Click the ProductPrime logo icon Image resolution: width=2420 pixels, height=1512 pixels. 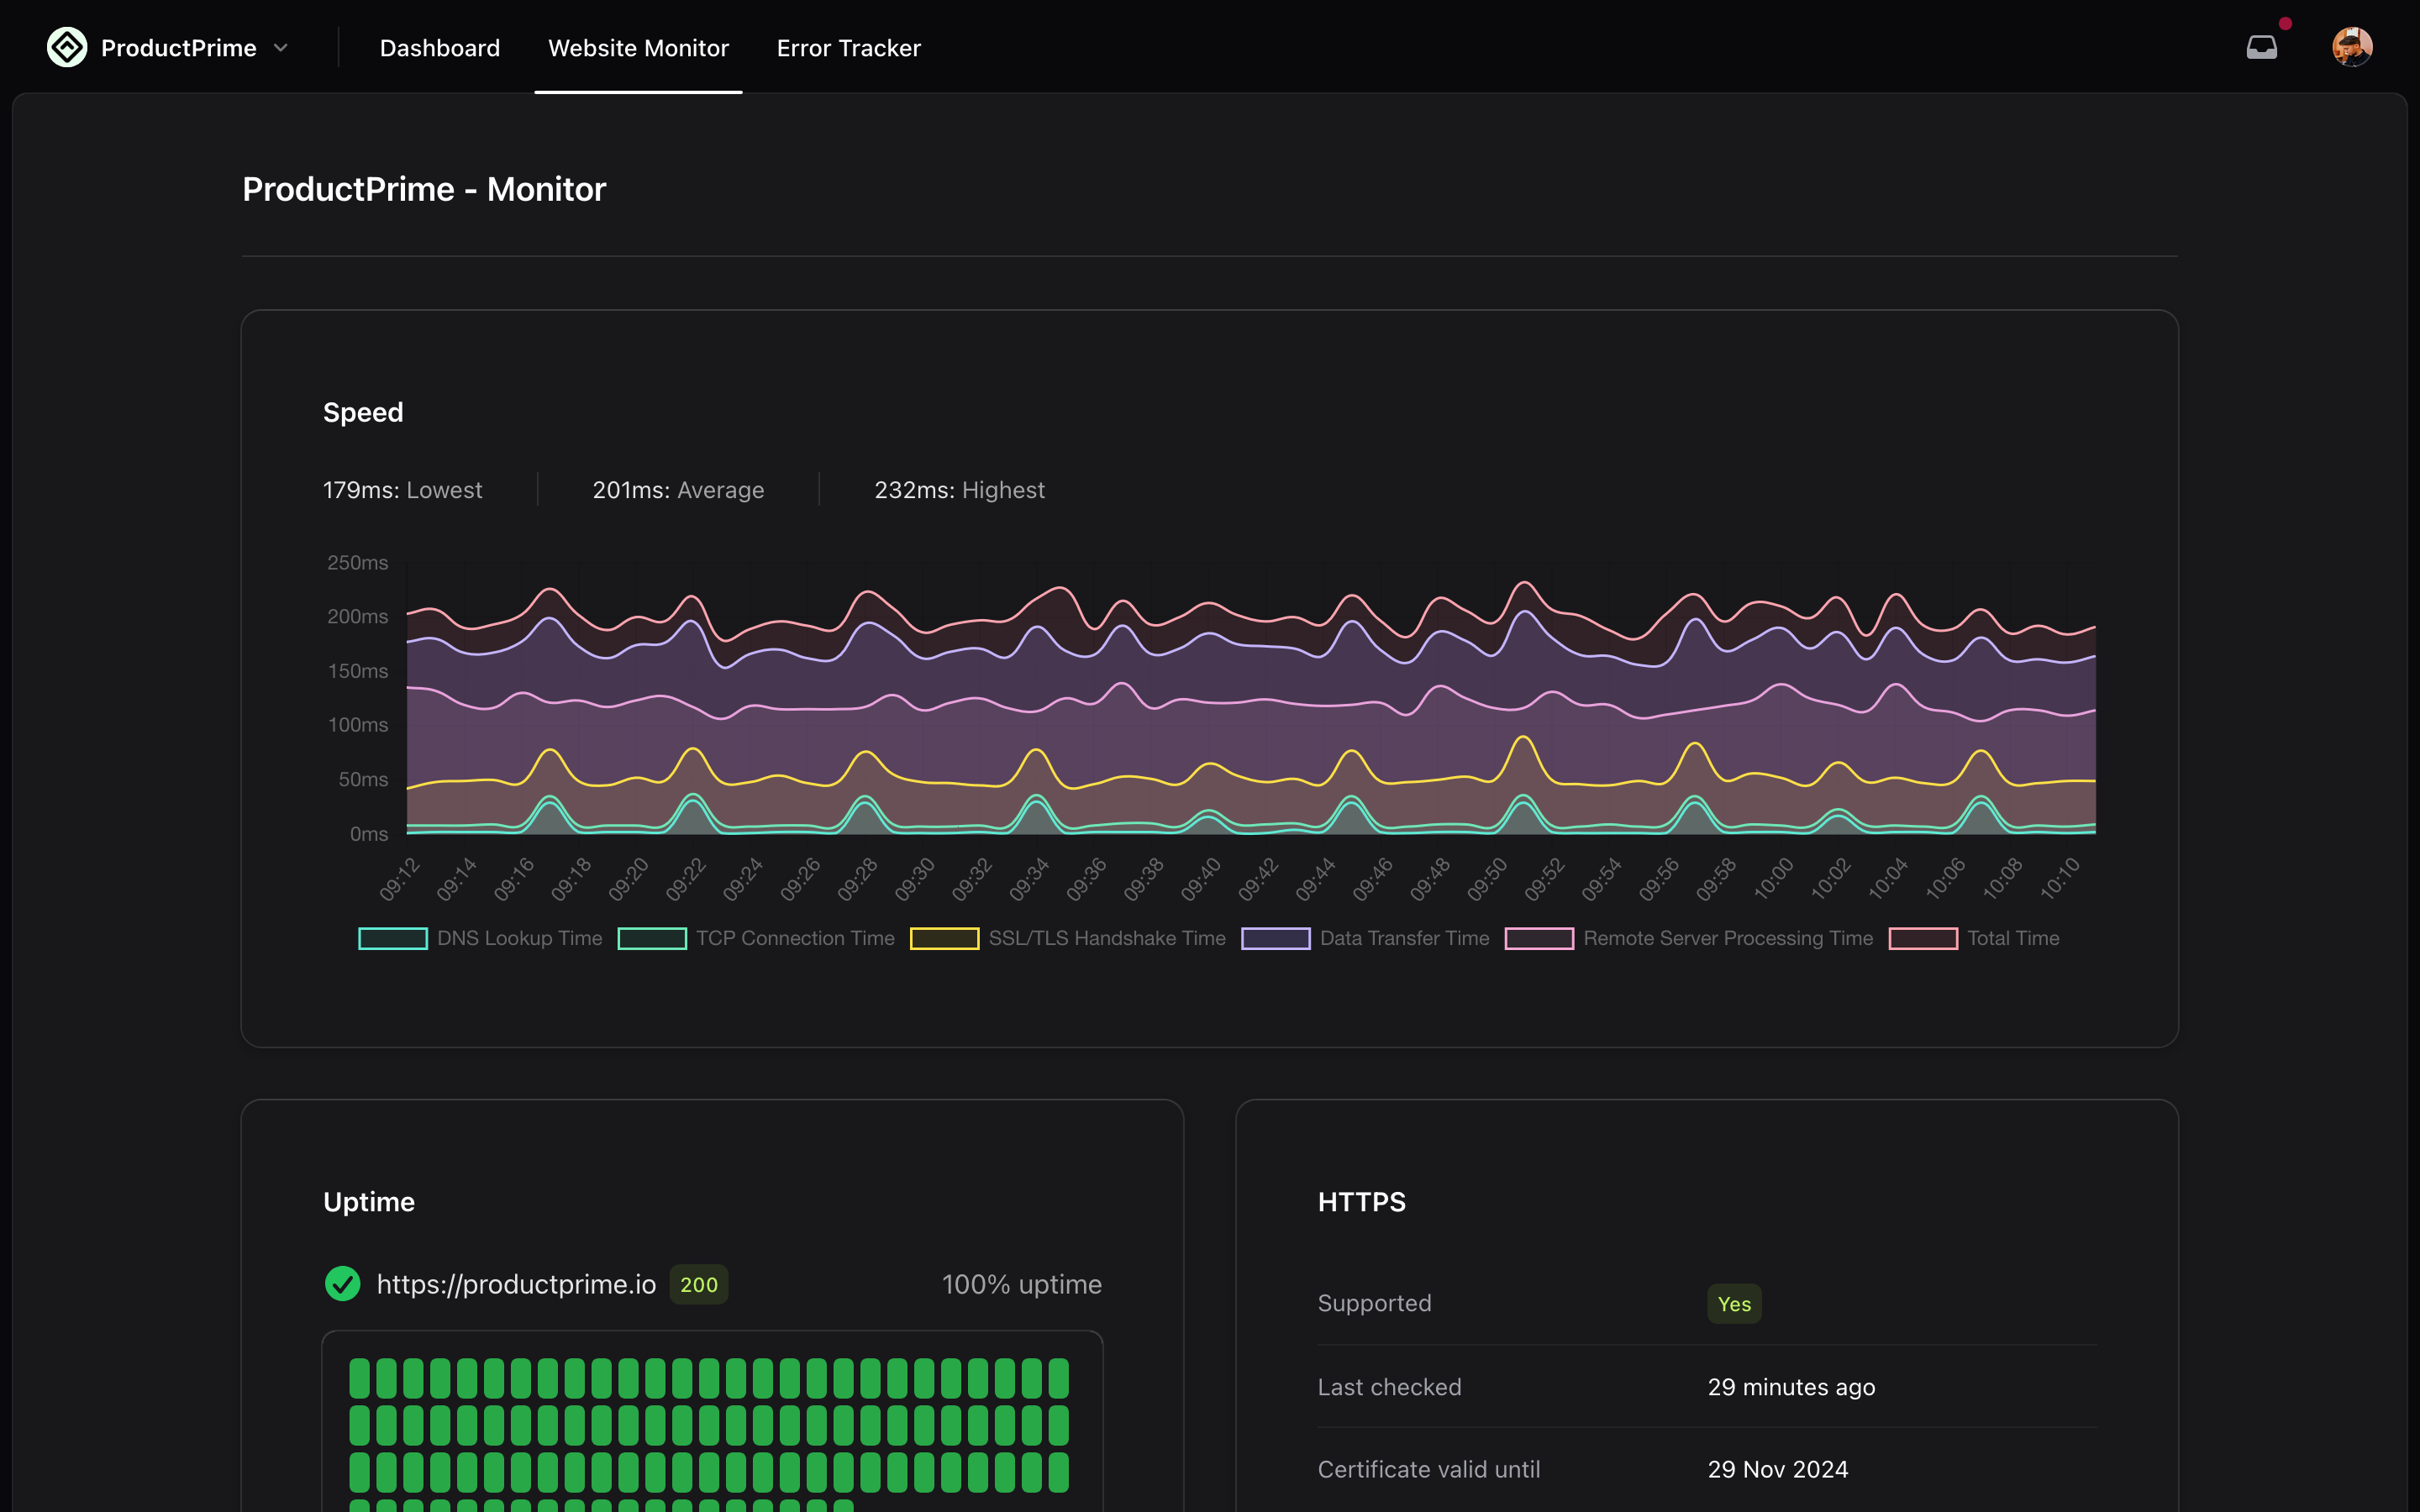point(67,47)
